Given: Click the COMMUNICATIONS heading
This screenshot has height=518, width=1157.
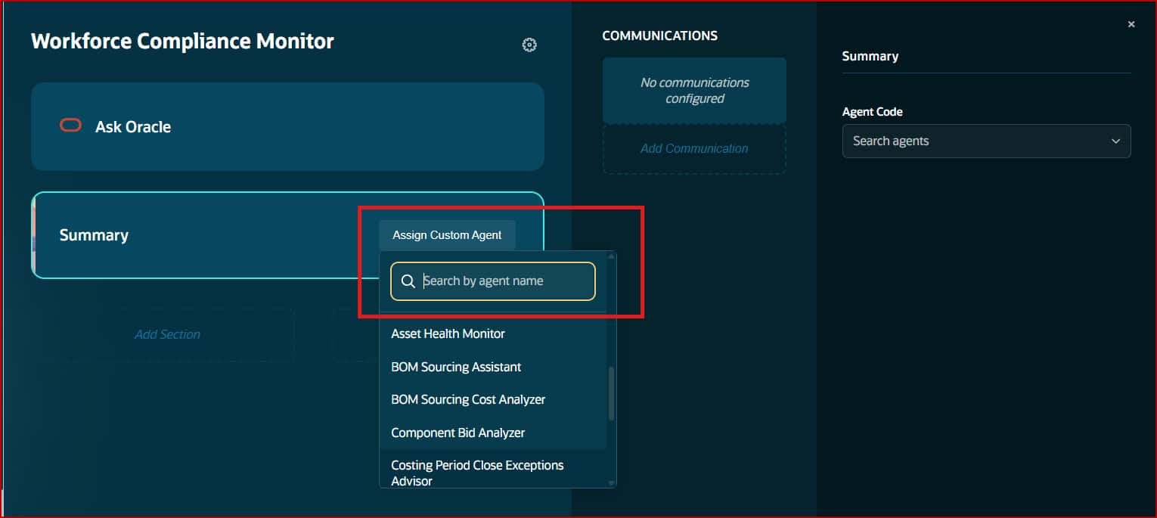Looking at the screenshot, I should coord(659,36).
